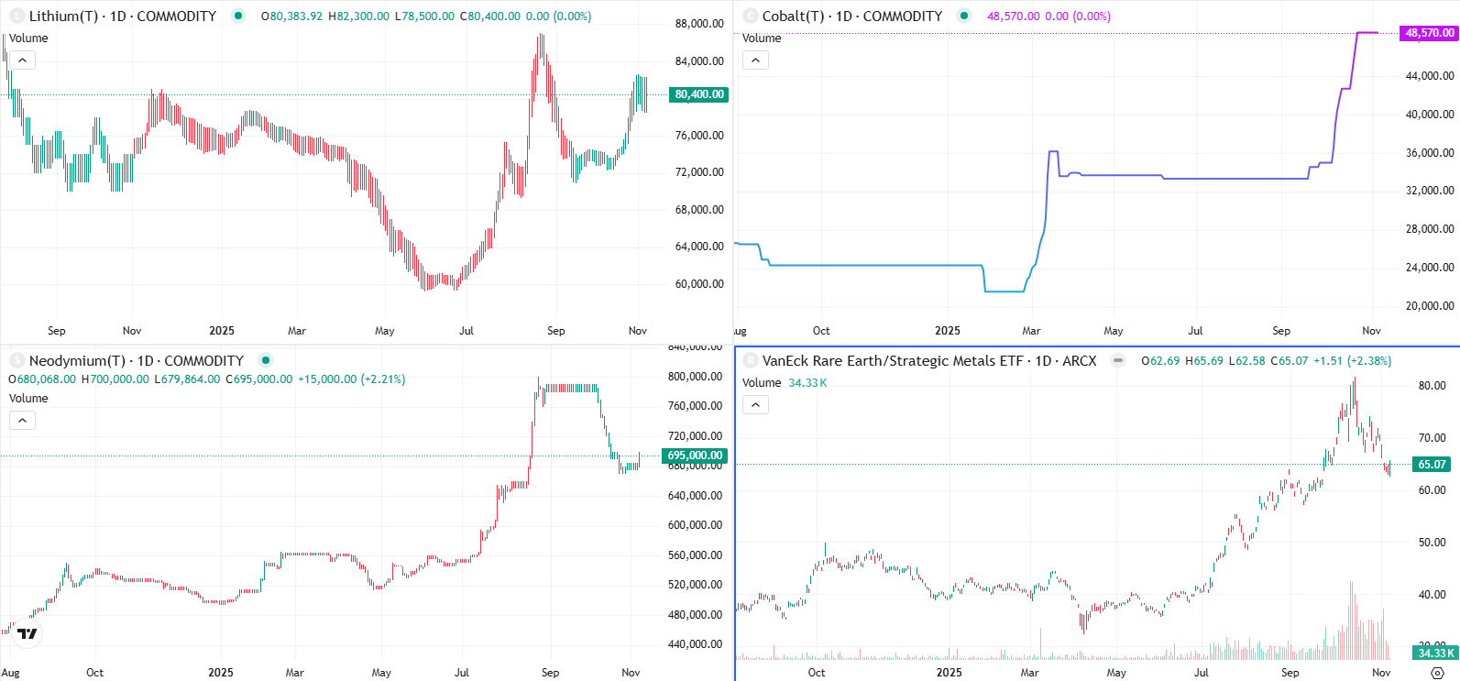
Task: Collapse the Cobalt chart indicator legend
Action: tap(755, 60)
